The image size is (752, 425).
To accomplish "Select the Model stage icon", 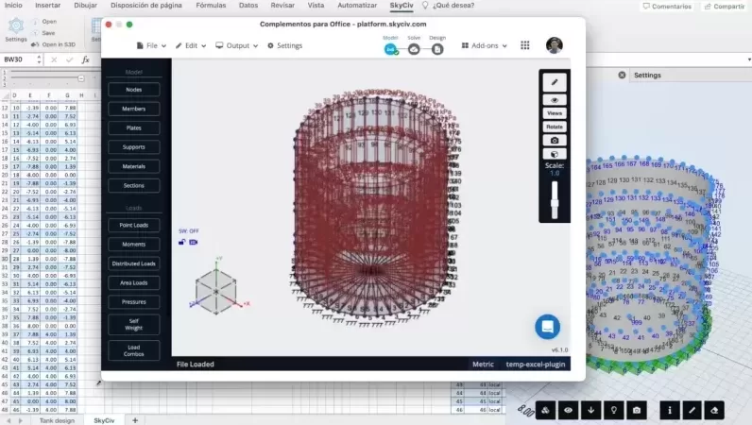I will tap(390, 49).
